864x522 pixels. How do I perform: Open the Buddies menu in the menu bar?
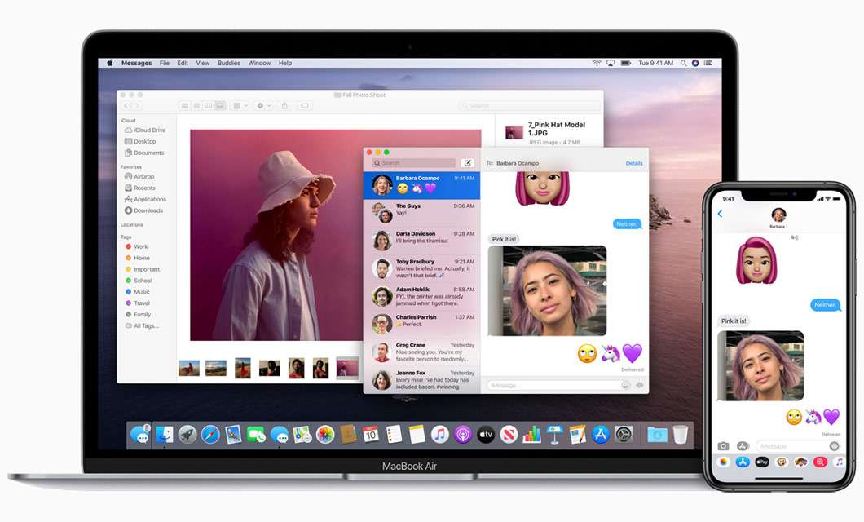228,63
